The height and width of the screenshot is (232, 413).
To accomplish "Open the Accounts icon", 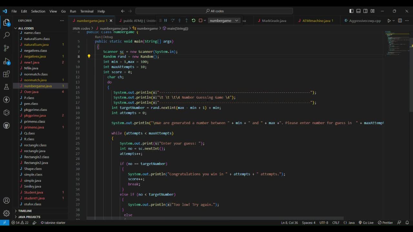I will [6, 200].
